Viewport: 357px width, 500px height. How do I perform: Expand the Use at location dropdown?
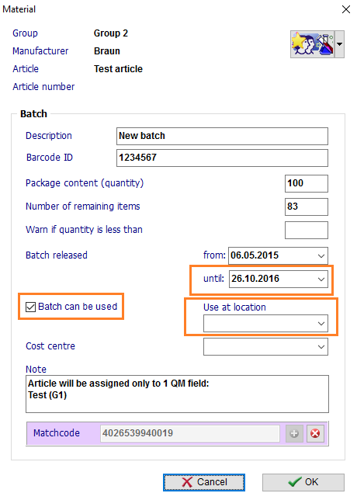point(321,324)
